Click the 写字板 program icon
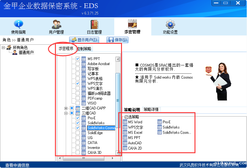 point(84,68)
